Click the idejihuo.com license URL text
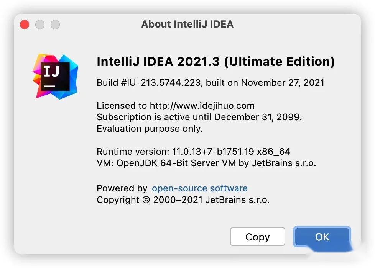 tap(202, 106)
